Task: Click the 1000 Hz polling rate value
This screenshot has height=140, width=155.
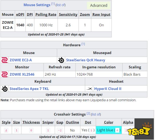Action: point(46,25)
